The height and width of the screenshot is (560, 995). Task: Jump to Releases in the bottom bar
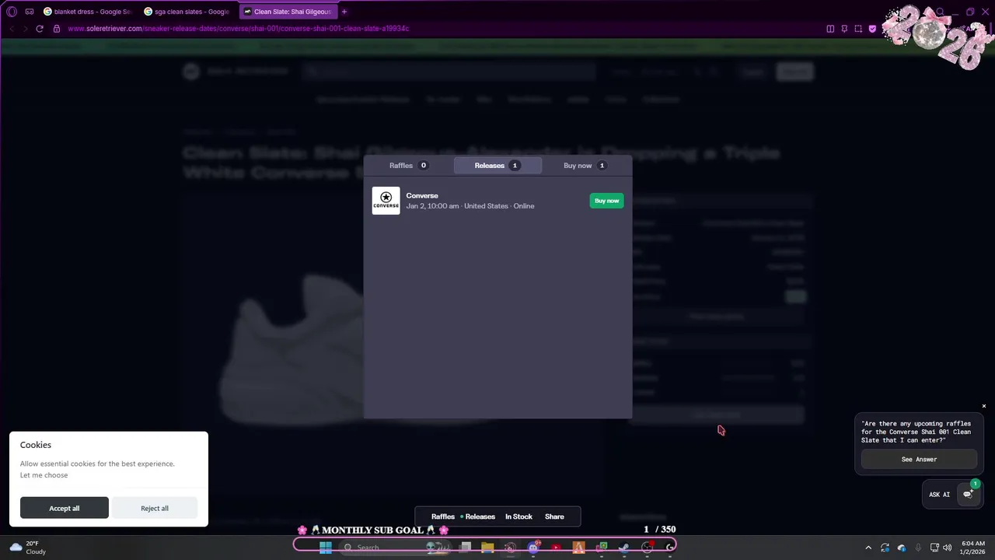(480, 516)
